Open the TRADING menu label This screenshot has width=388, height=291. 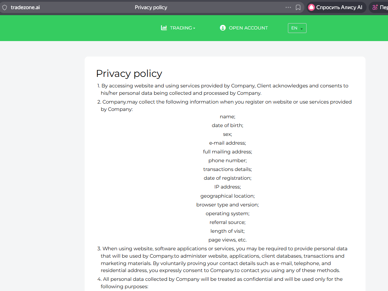181,28
